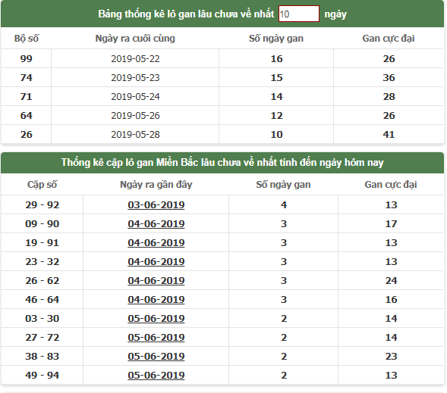Image resolution: width=447 pixels, height=393 pixels.
Task: Open the 04-06-2019 link for pair 46 - 64
Action: (156, 299)
